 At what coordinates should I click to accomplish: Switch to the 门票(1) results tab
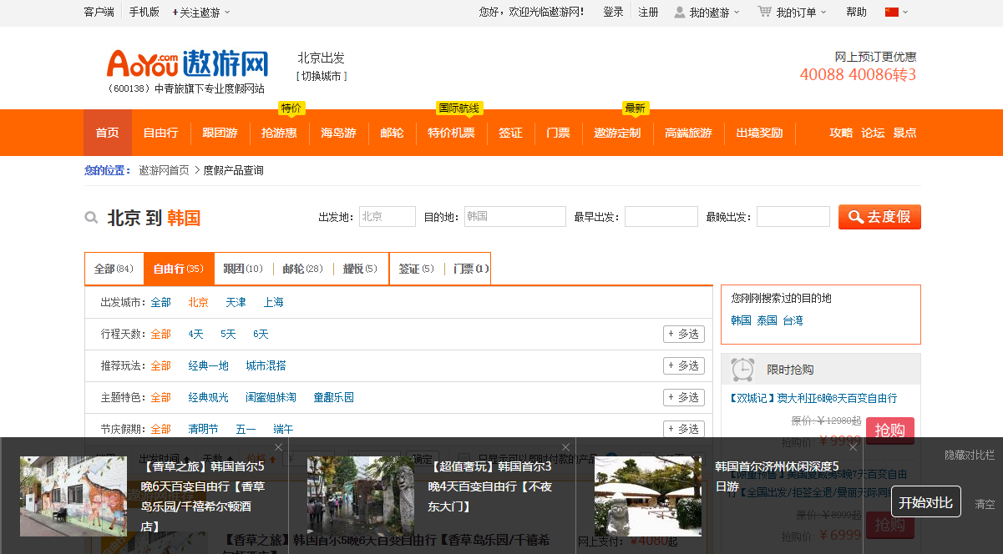(x=471, y=269)
